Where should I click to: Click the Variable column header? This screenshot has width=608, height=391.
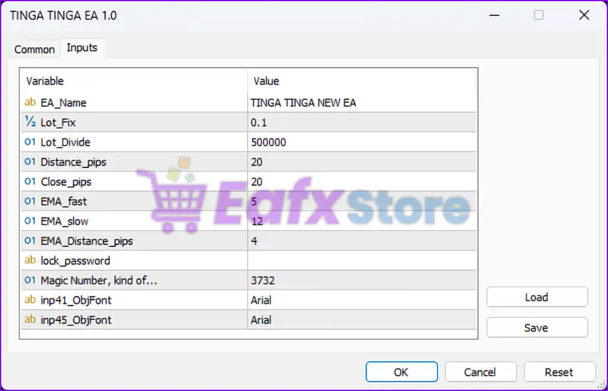coord(134,81)
